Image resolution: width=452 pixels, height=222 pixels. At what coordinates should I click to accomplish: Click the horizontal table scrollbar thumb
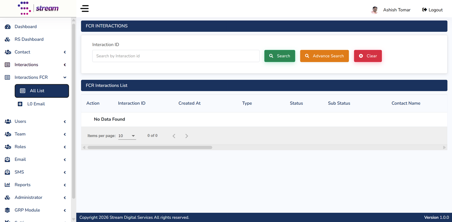point(150,147)
